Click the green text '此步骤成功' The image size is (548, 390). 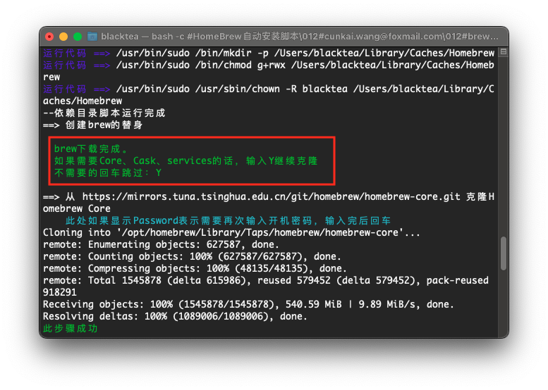(71, 328)
